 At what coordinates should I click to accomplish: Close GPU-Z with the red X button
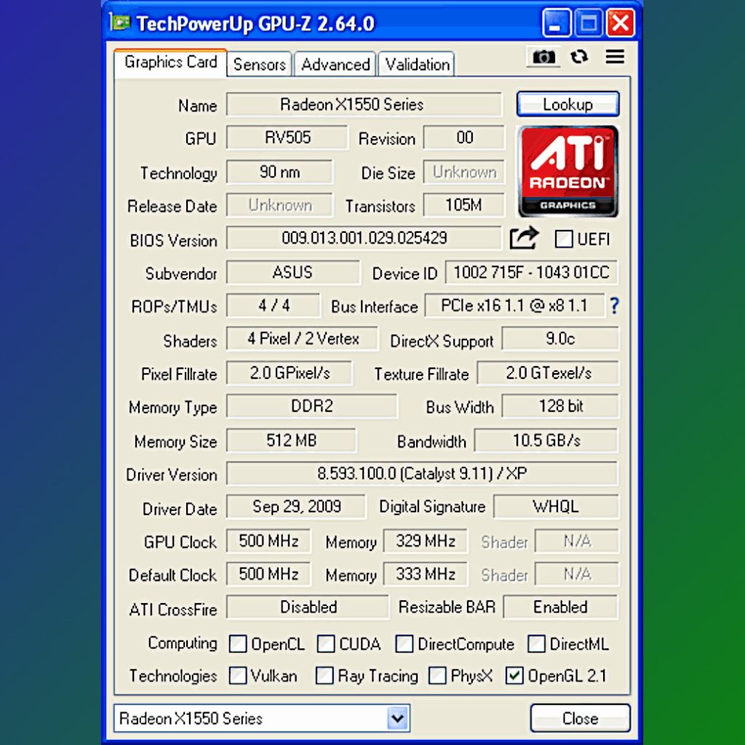click(621, 23)
